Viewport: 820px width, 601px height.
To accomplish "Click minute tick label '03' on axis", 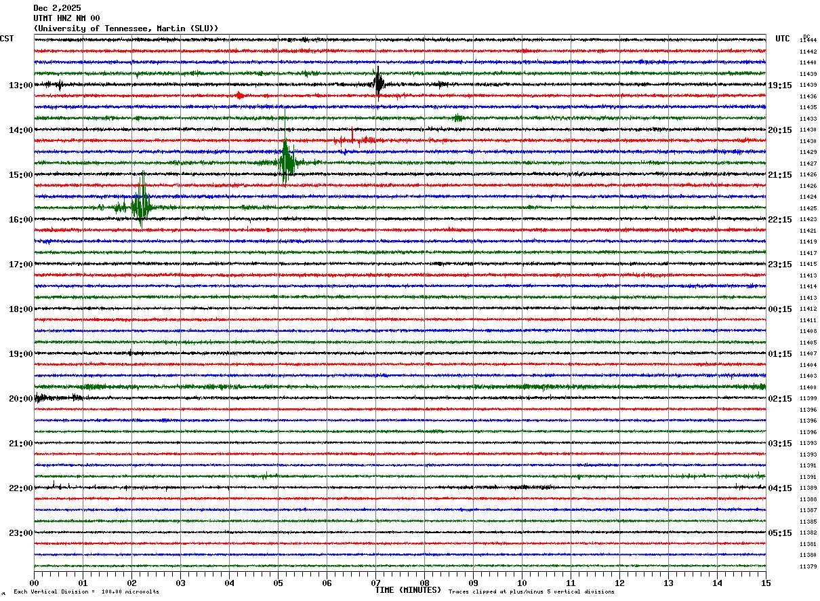I will 180,583.
